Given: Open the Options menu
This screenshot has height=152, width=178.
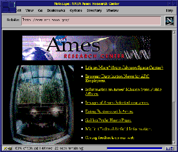Looking at the screenshot, I should [76, 10].
